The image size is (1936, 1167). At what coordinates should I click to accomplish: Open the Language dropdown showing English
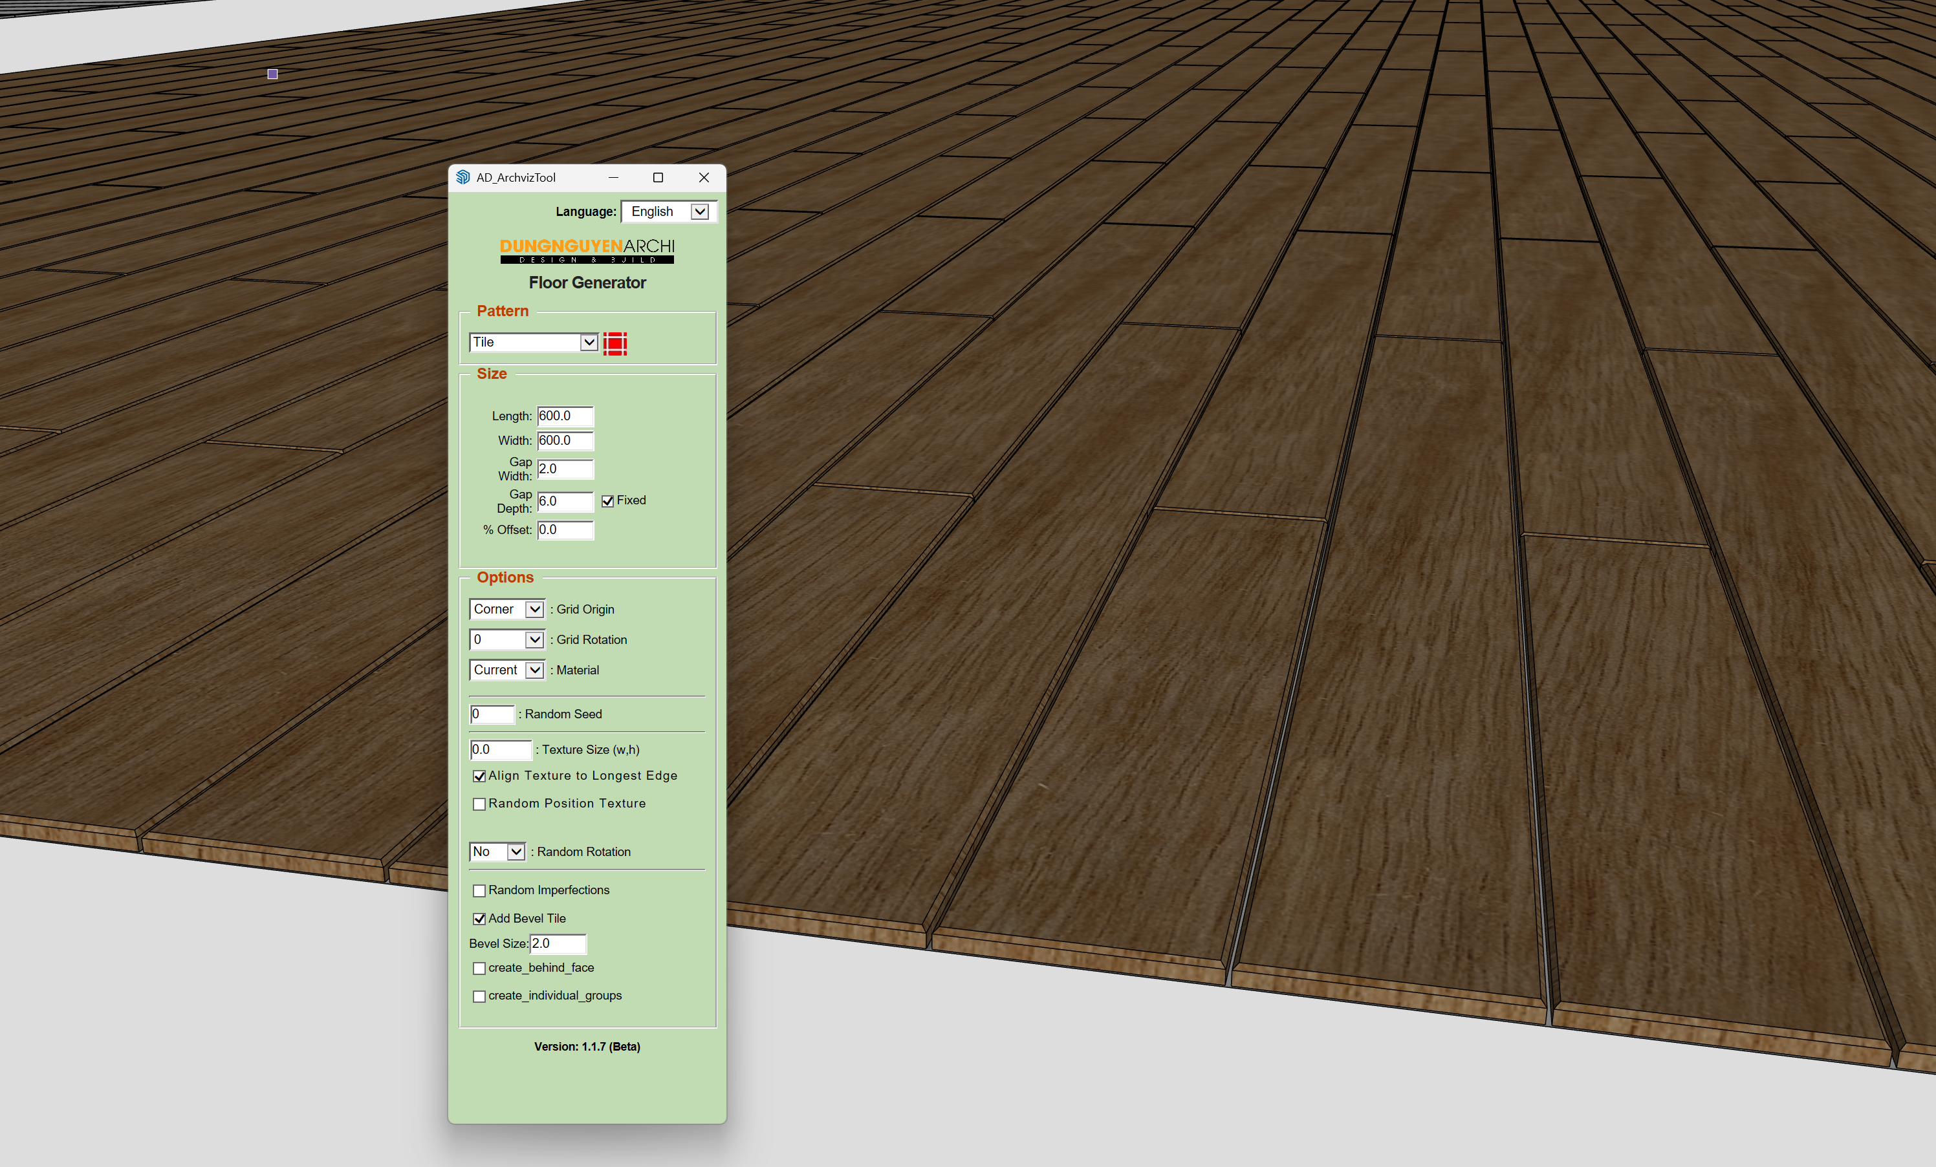[669, 211]
